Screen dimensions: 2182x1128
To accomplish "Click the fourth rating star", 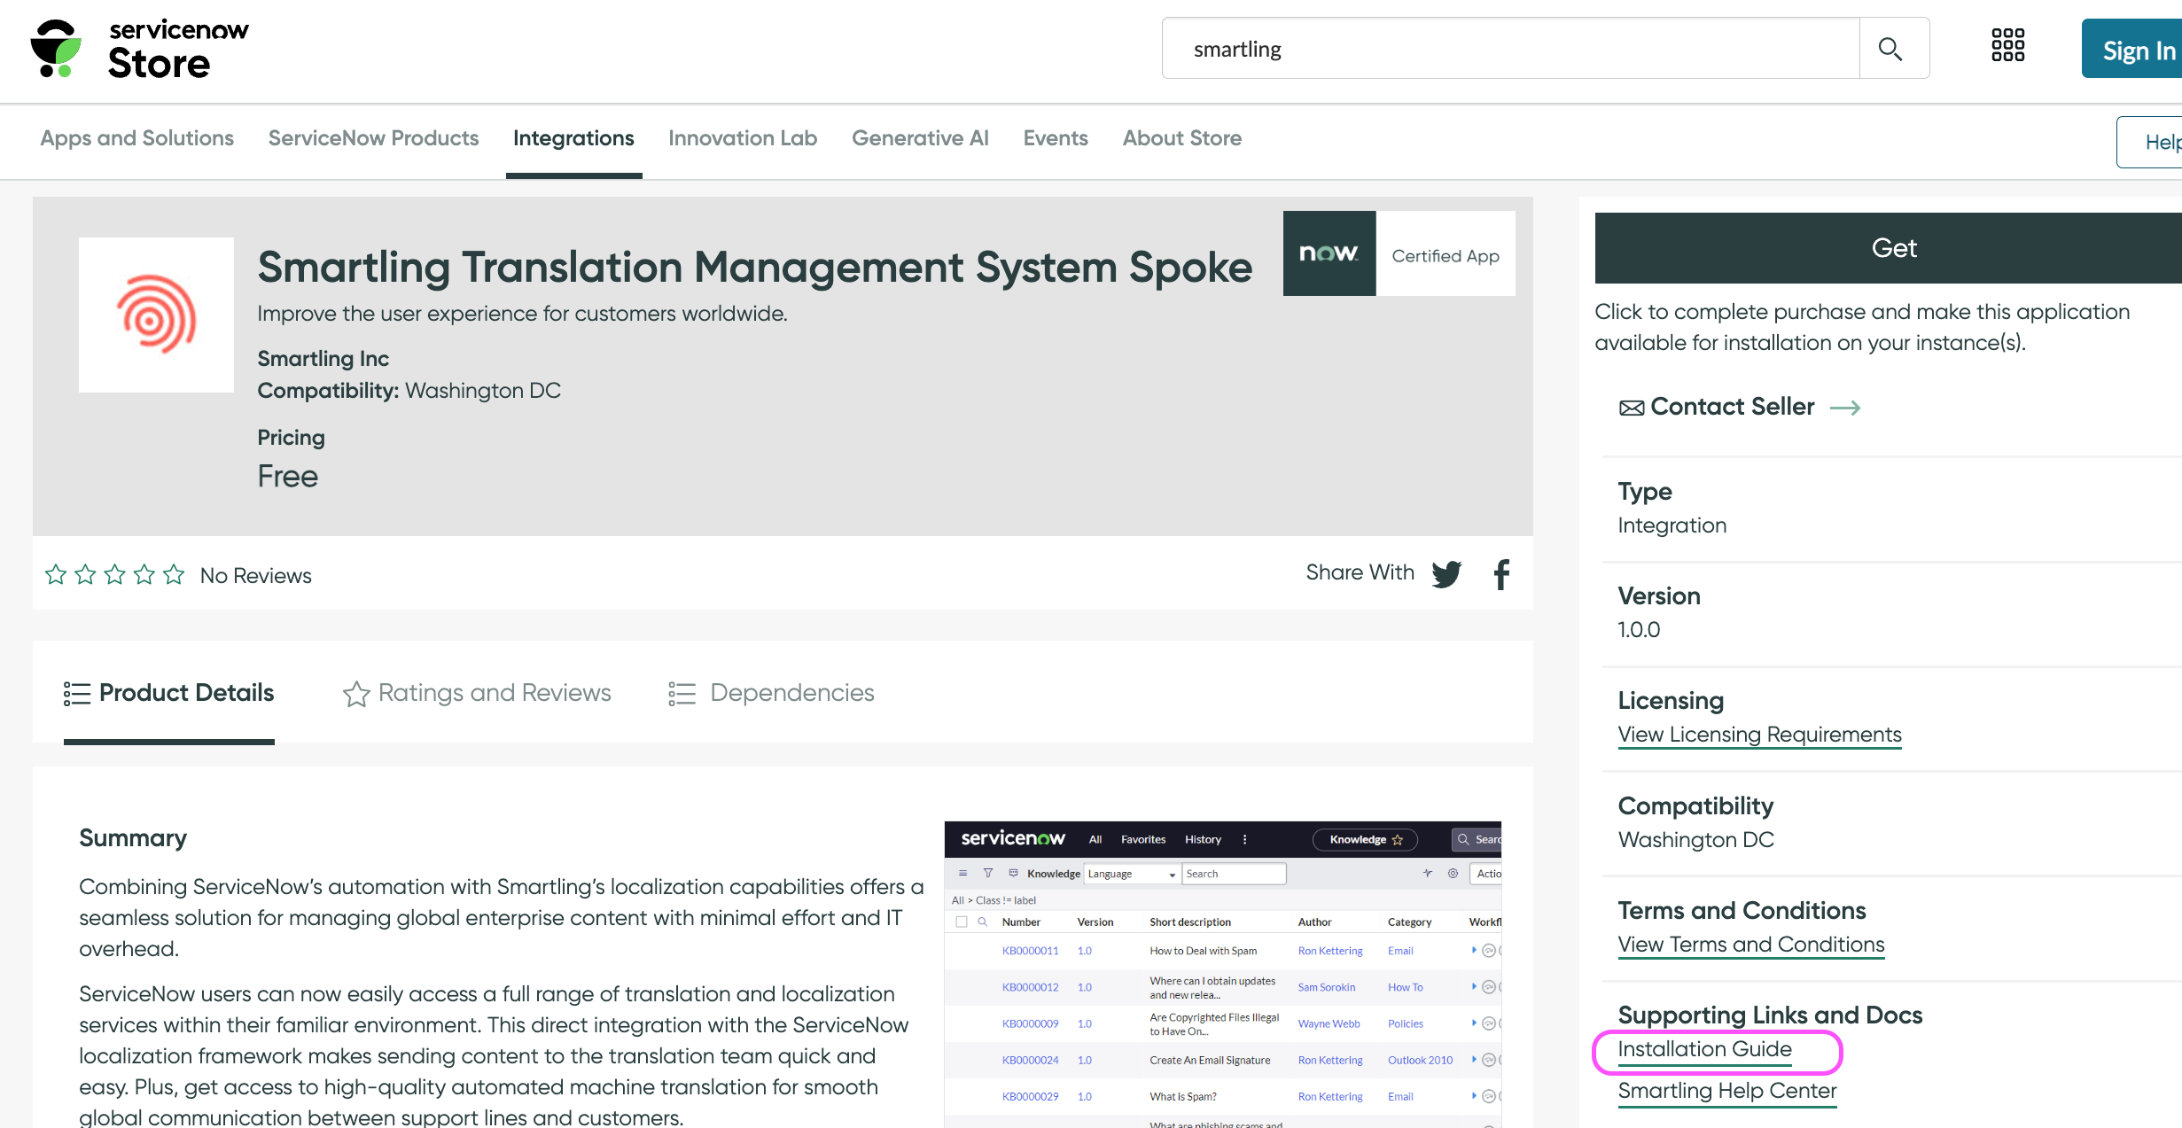I will click(144, 575).
